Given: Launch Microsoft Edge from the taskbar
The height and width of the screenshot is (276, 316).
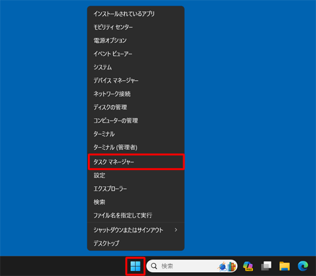Looking at the screenshot, I should [x=303, y=266].
